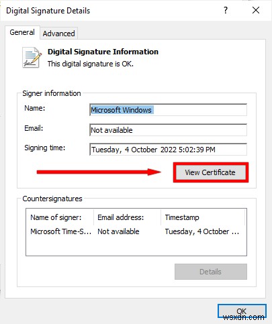Click the Tuesday, 4 October timestamp cell
Viewport: 272px width, 324px height.
(202, 231)
